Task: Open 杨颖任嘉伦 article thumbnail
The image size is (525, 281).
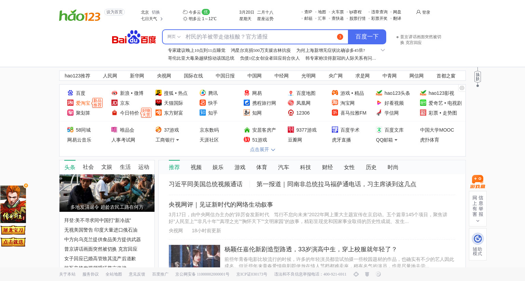Action: tap(194, 256)
